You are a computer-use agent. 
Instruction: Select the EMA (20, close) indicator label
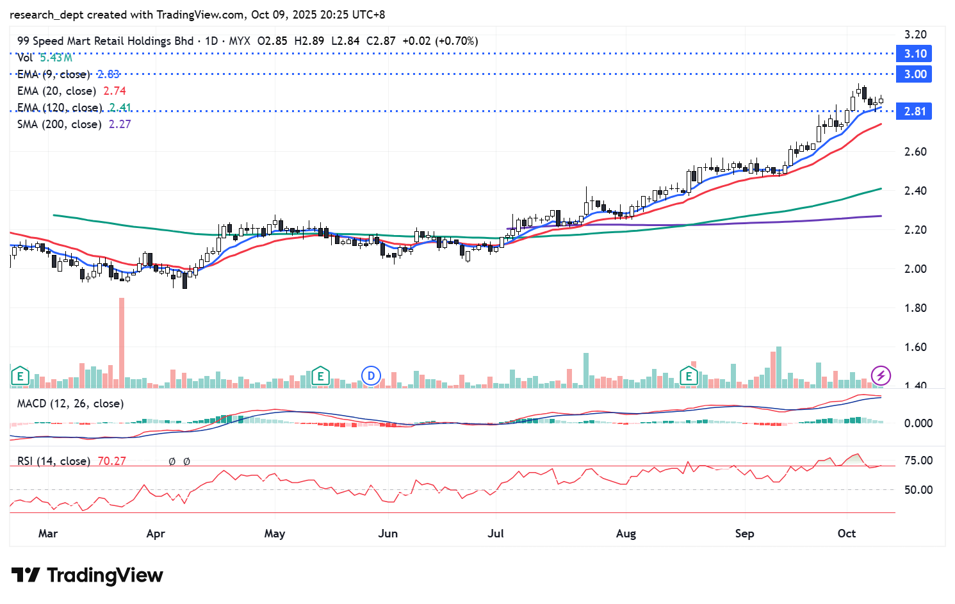[56, 91]
